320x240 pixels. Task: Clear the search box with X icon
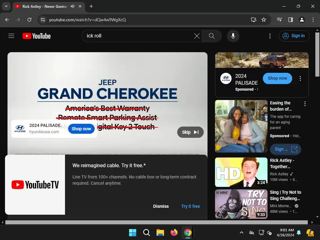[x=197, y=36]
